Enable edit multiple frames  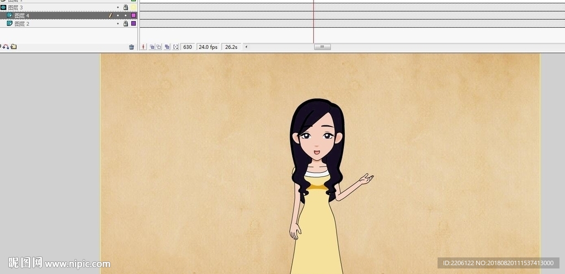pyautogui.click(x=167, y=47)
